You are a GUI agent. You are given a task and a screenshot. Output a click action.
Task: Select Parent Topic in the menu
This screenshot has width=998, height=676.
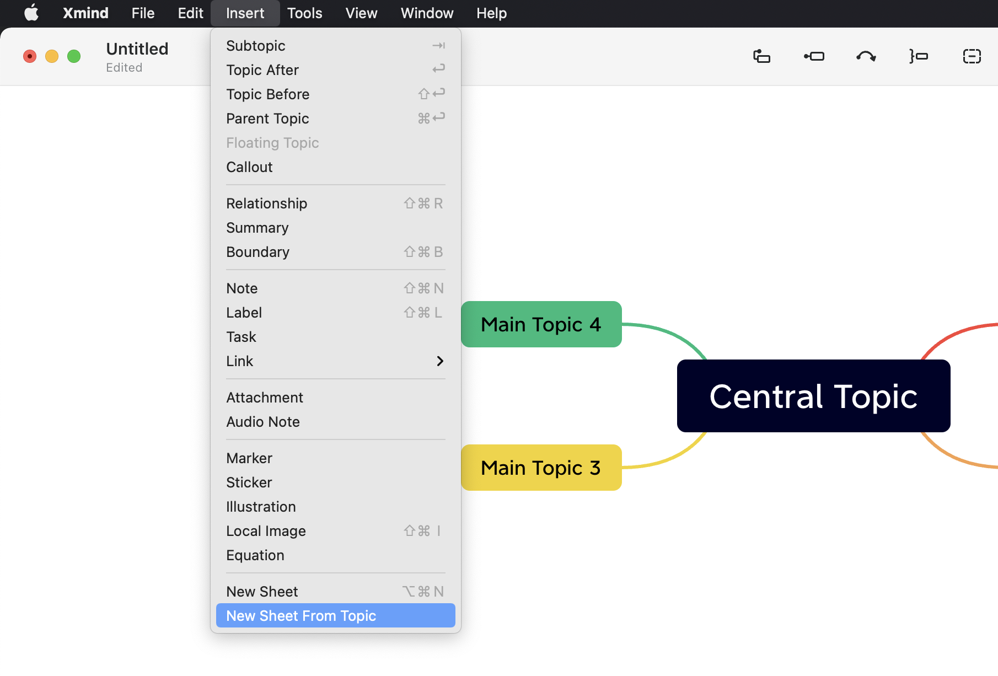(x=336, y=119)
